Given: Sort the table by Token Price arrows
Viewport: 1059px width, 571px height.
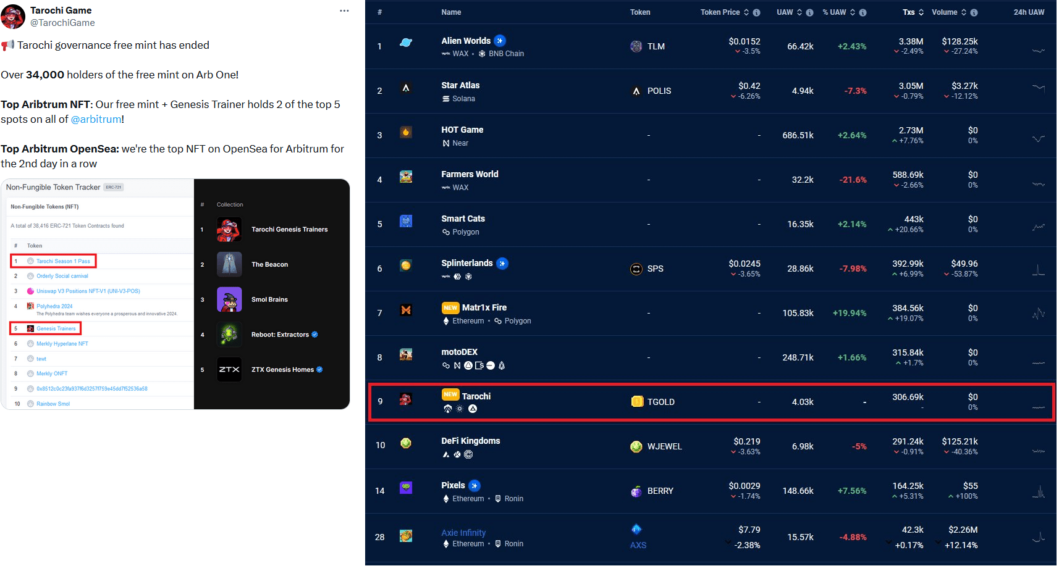Looking at the screenshot, I should pos(746,12).
